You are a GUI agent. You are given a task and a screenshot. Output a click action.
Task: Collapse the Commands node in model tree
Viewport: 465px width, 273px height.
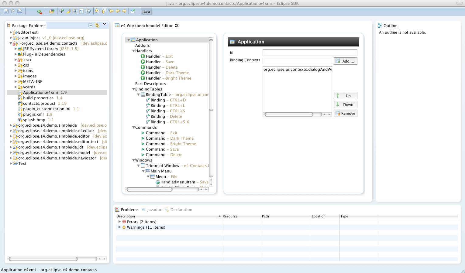(x=133, y=127)
